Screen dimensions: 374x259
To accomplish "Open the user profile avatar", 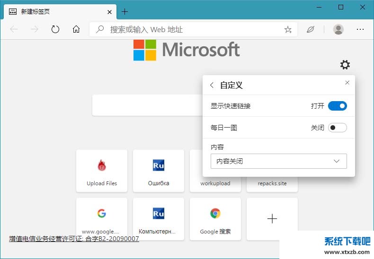I will pyautogui.click(x=338, y=29).
